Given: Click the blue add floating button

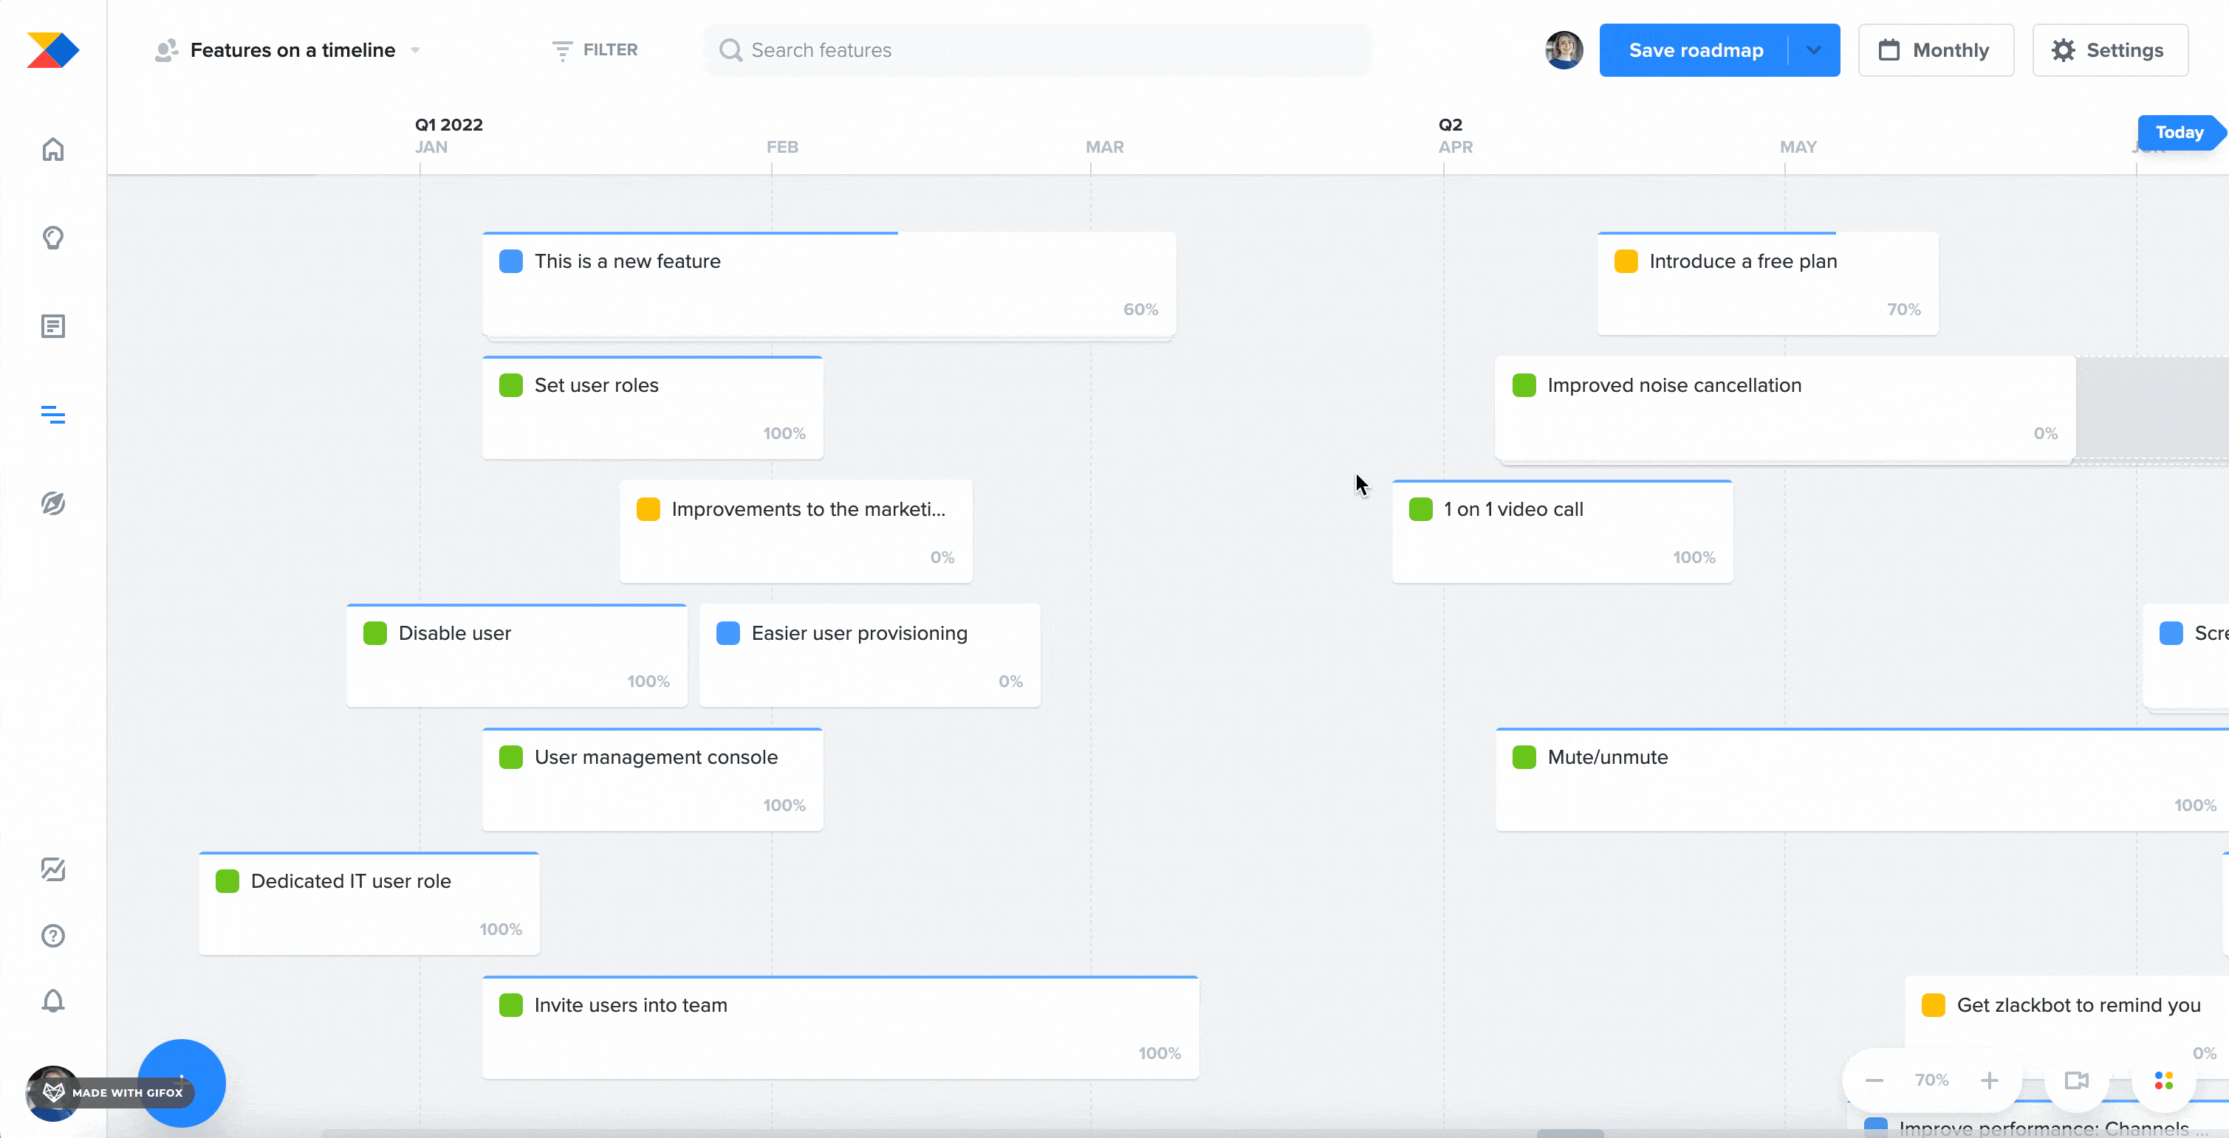Looking at the screenshot, I should tap(181, 1083).
